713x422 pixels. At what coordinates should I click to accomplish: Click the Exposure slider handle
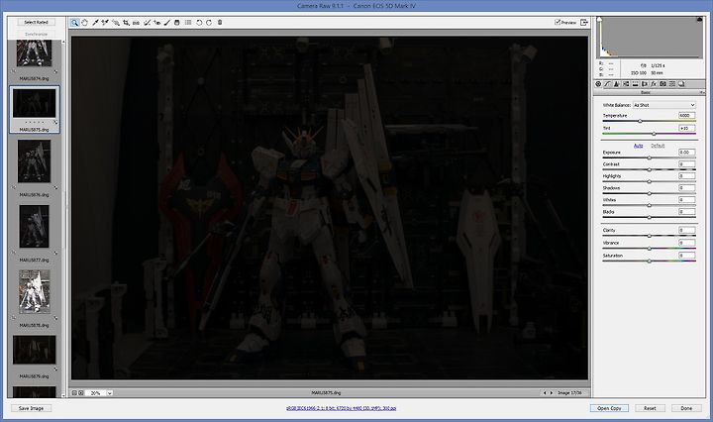650,158
